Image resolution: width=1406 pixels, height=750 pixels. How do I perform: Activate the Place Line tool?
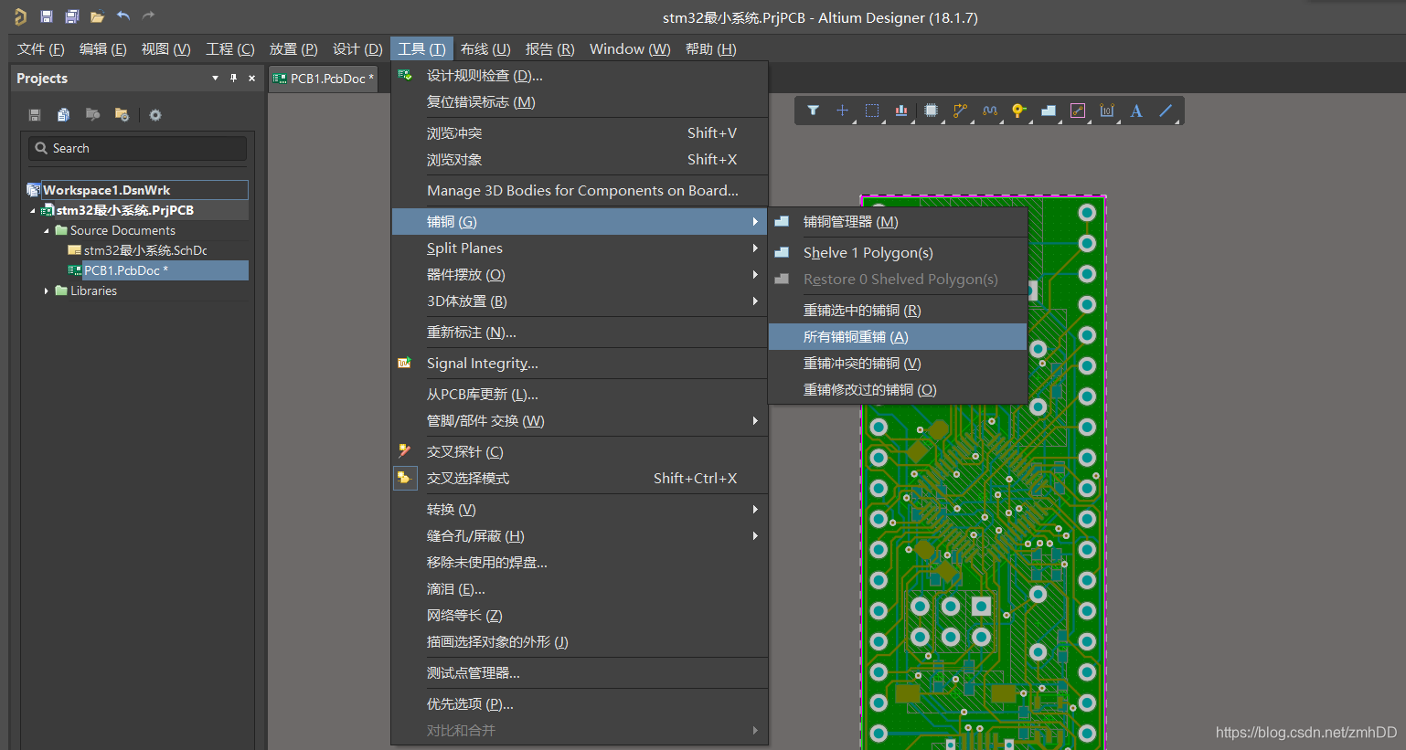(x=1165, y=110)
